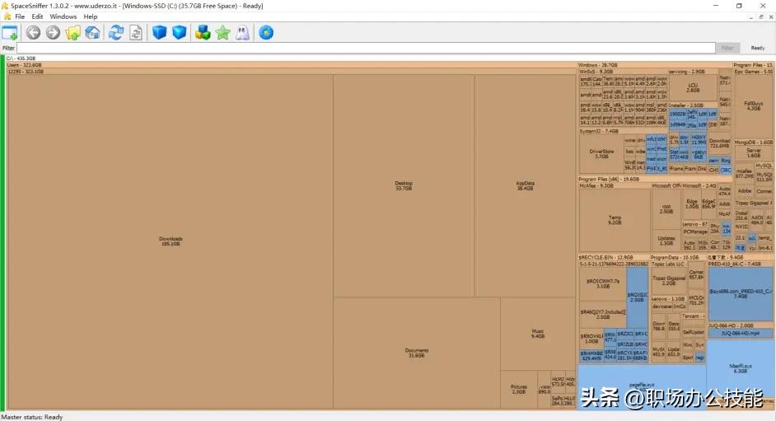Rescan the view with the page-refresh icon

click(x=136, y=33)
